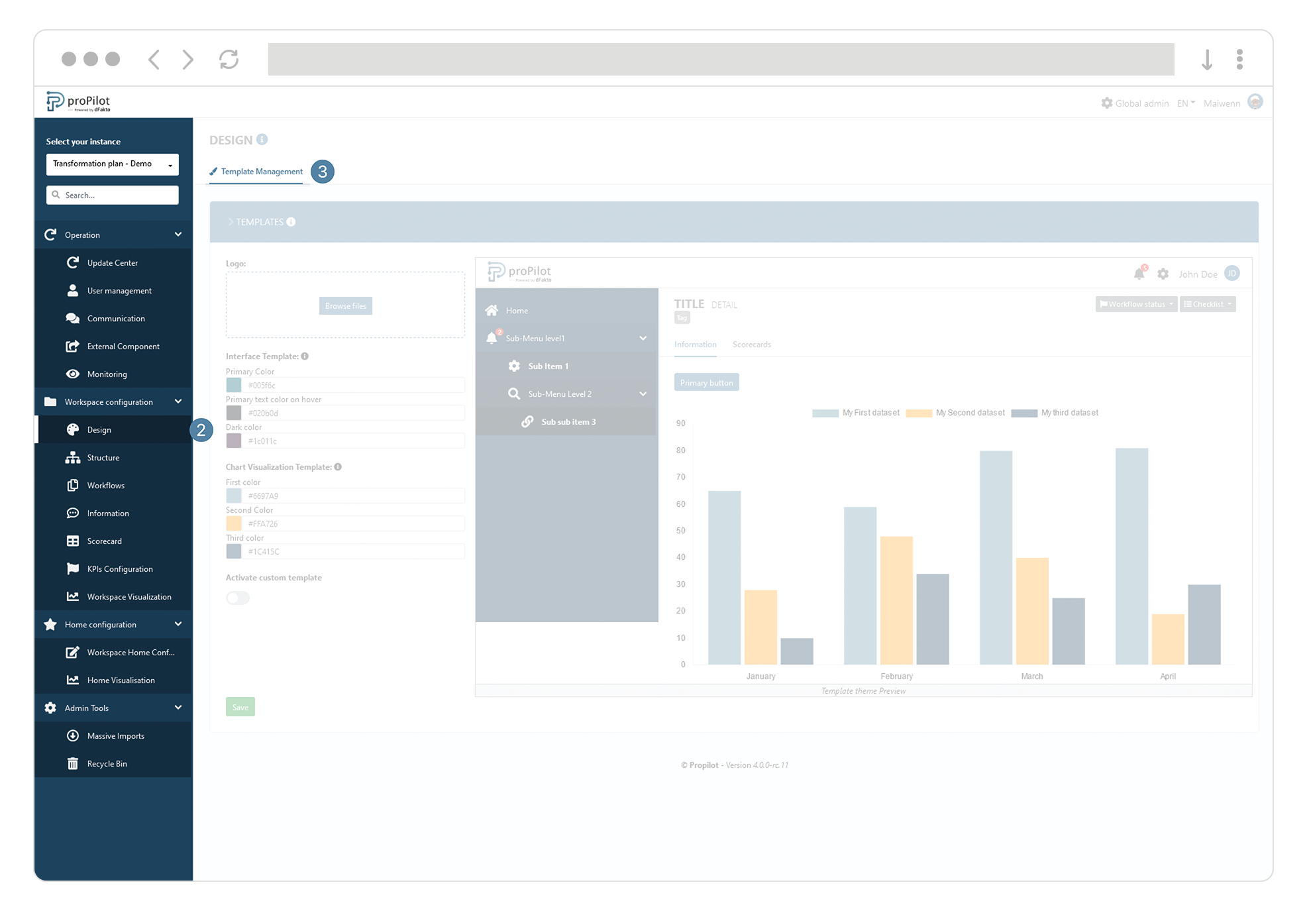Open User management person icon
Screen dimensions: 1307x917
(73, 290)
